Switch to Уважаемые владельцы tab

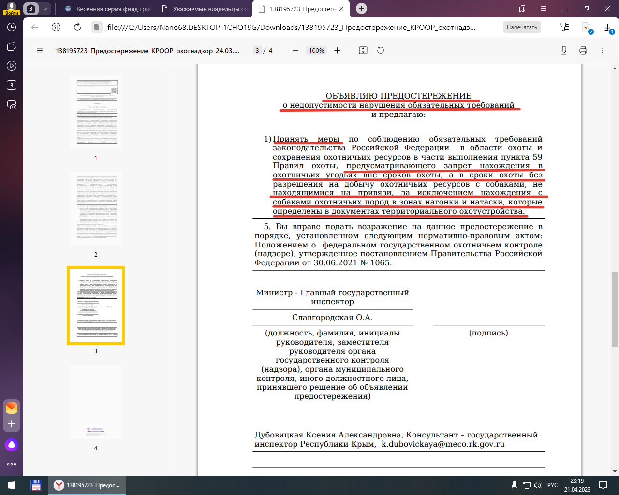point(205,9)
